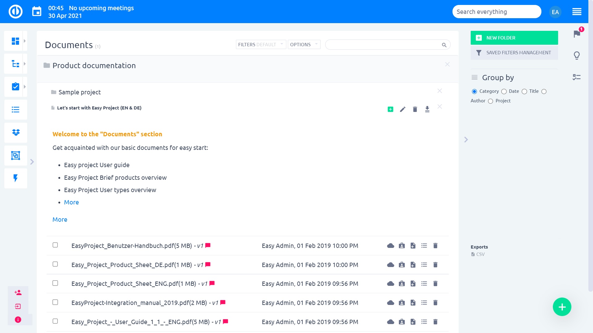Screen dimensions: 593x333
Task: Click the documents search input field
Action: (x=383, y=45)
